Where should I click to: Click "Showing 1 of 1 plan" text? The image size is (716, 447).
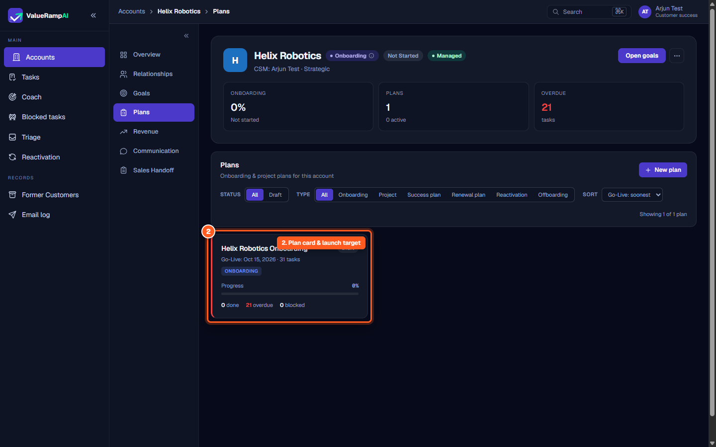(x=663, y=214)
